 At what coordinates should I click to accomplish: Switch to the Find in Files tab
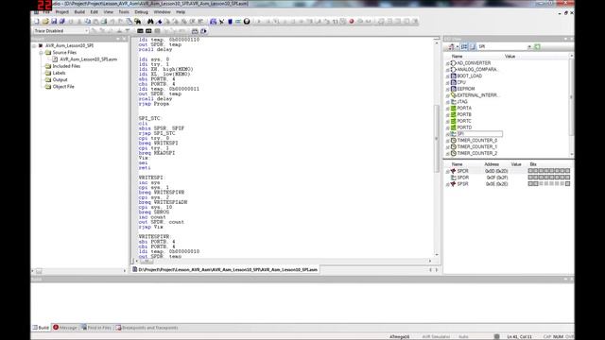pyautogui.click(x=96, y=328)
